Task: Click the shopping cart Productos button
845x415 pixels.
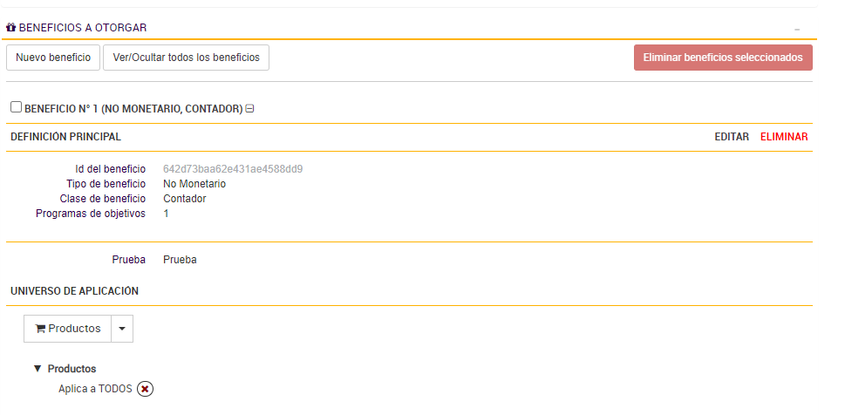Action: point(68,329)
